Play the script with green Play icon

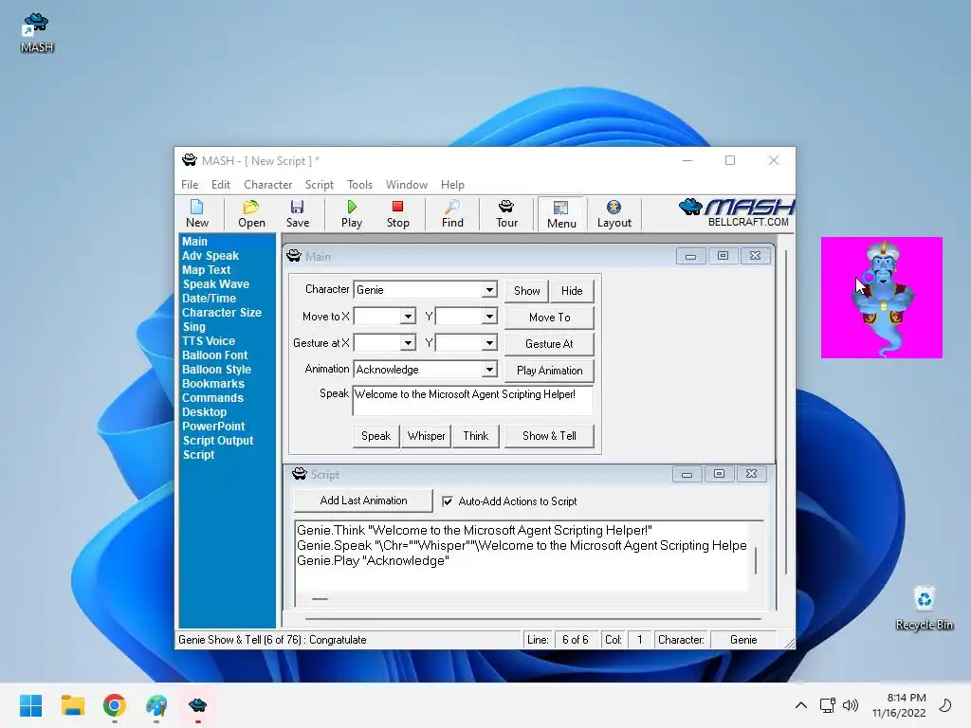(352, 213)
